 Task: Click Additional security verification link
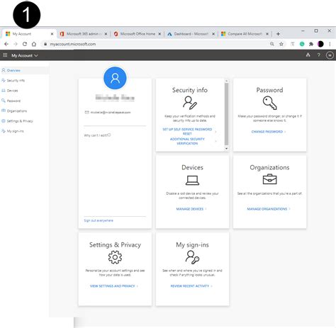tap(187, 141)
